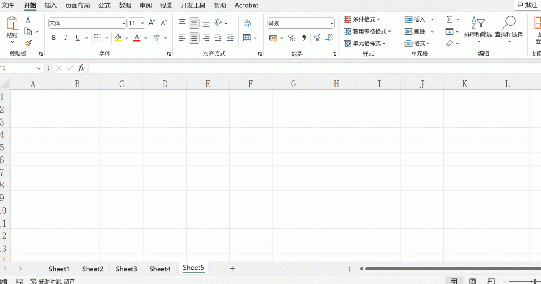Screen dimensions: 541x284
Task: Switch to the 公式 ribbon tab
Action: tap(104, 5)
